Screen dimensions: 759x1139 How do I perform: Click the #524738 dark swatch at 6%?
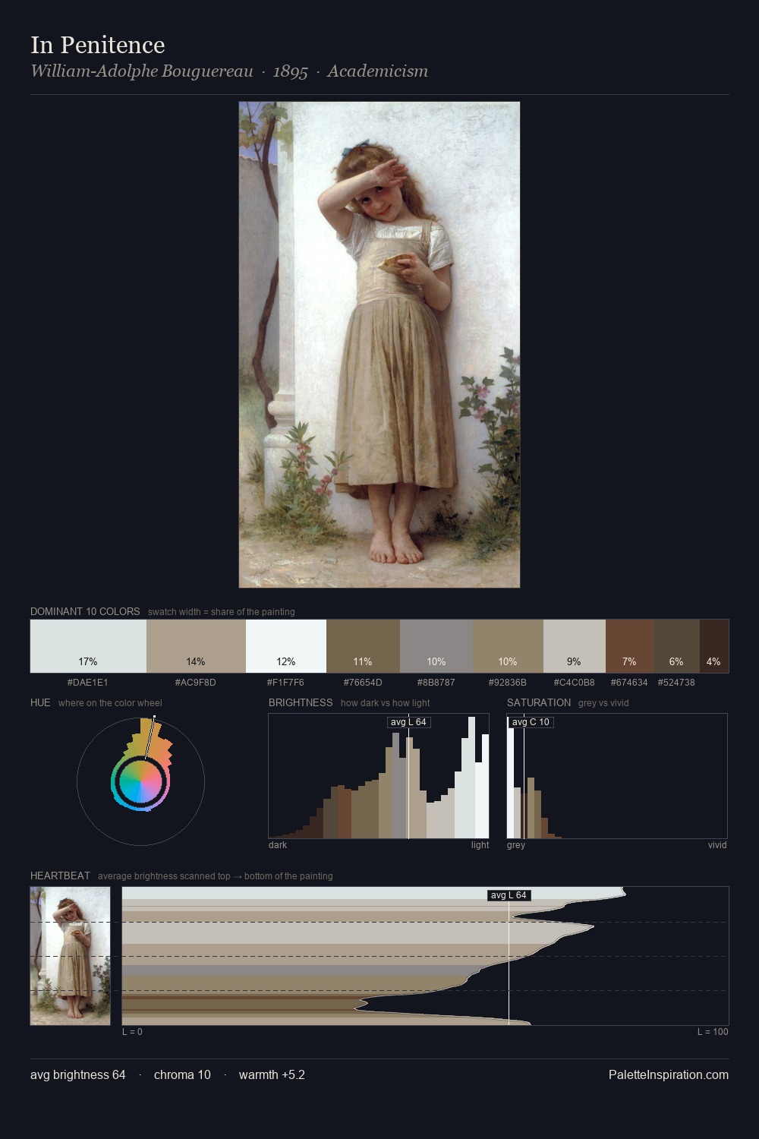677,646
